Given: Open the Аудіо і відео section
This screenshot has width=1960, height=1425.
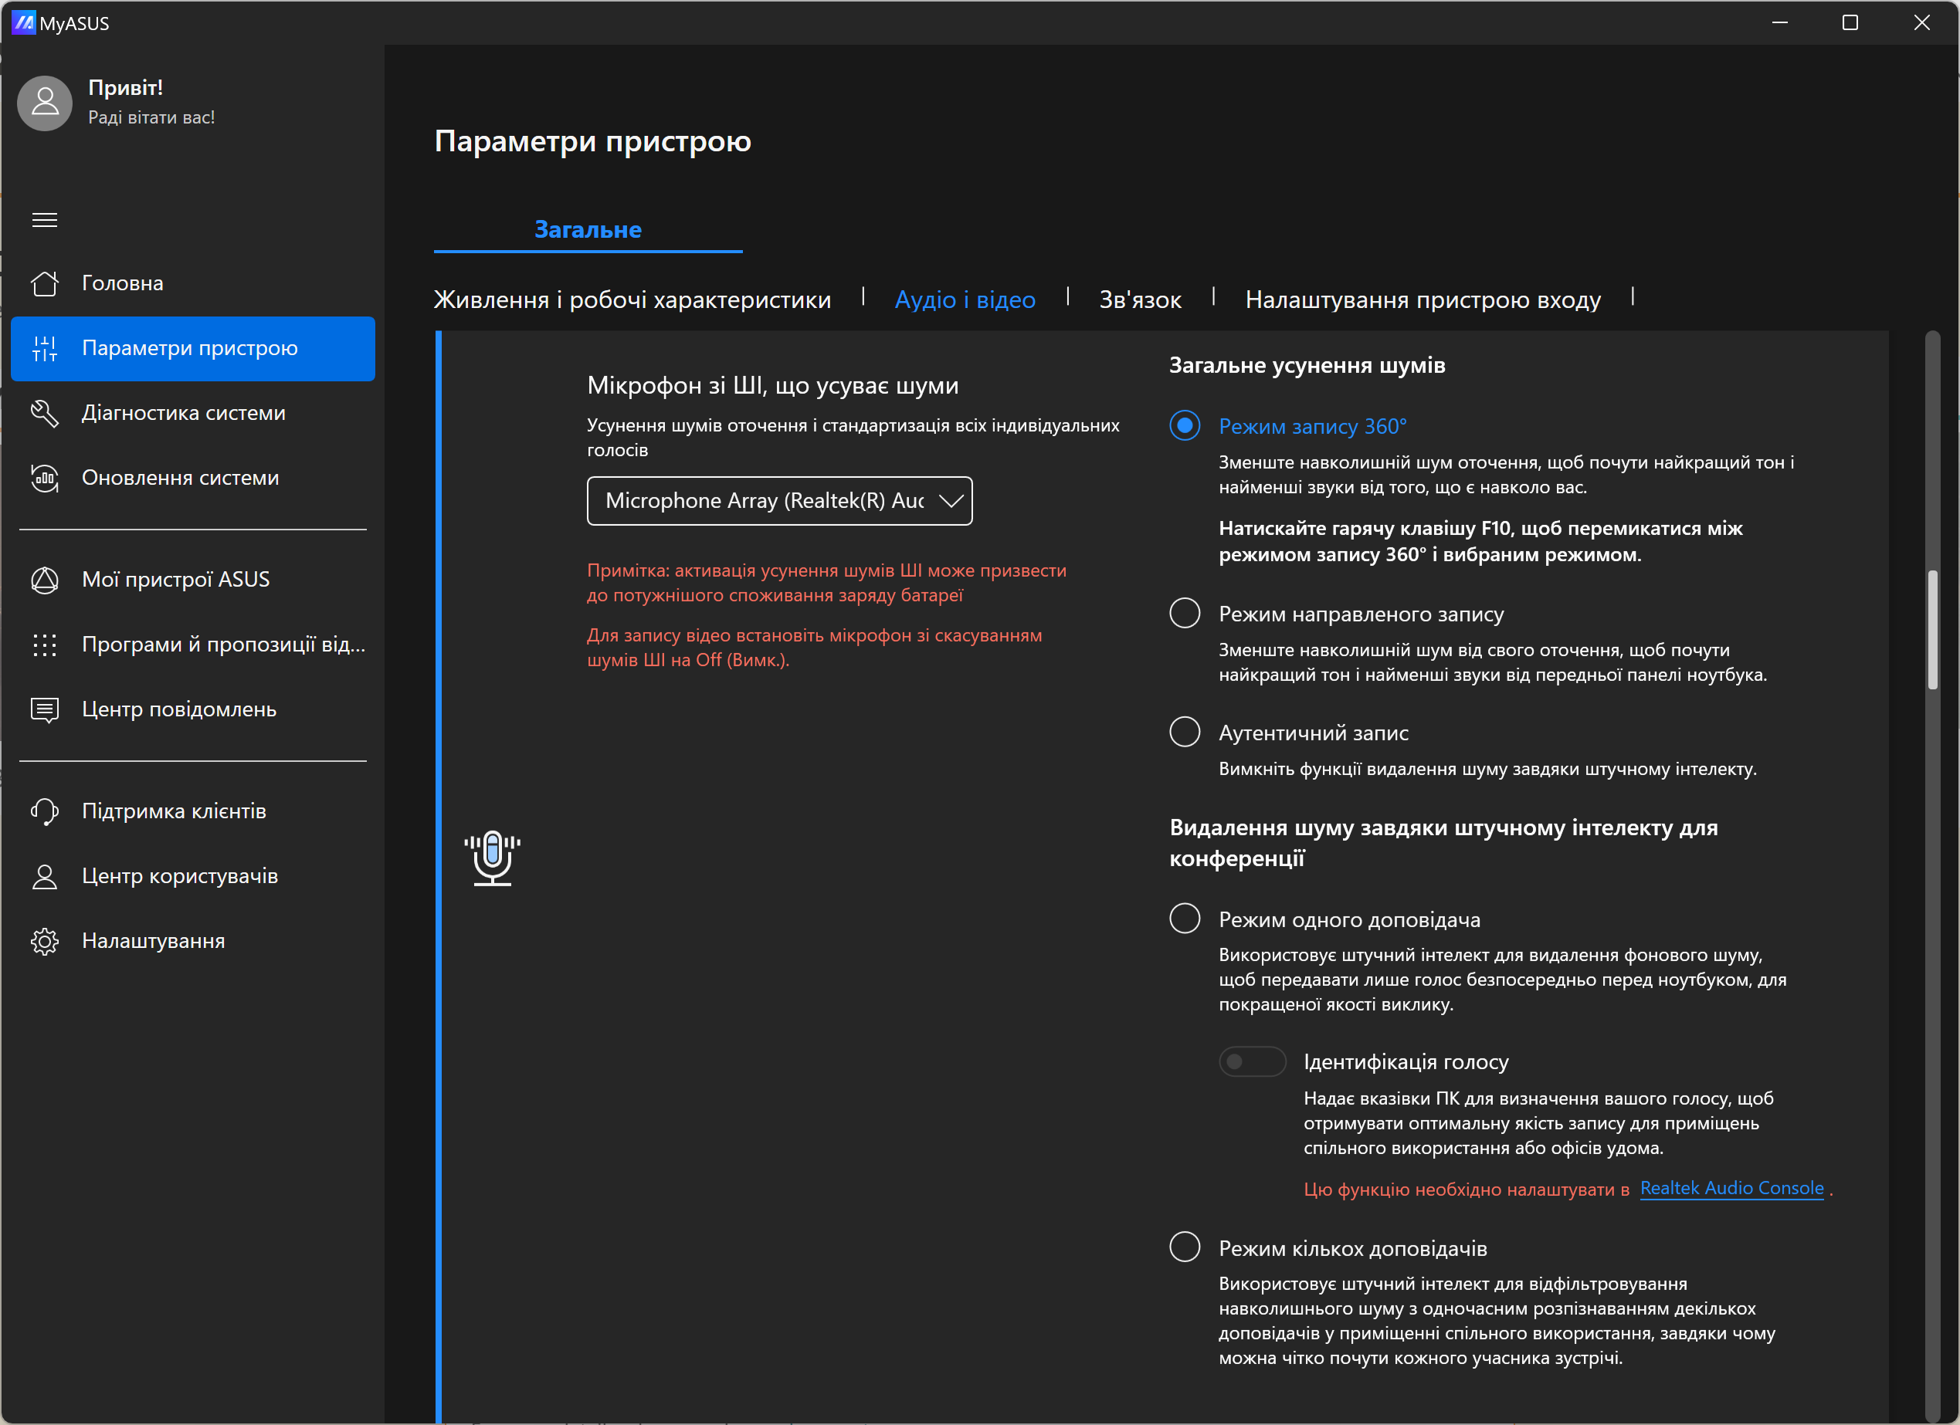Looking at the screenshot, I should click(965, 300).
